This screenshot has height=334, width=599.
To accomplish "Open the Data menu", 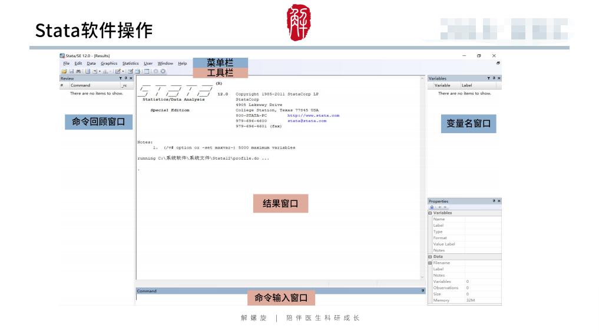I will (x=91, y=64).
